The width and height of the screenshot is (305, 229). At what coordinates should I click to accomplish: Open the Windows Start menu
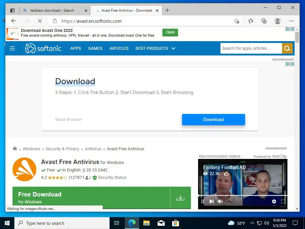7,223
